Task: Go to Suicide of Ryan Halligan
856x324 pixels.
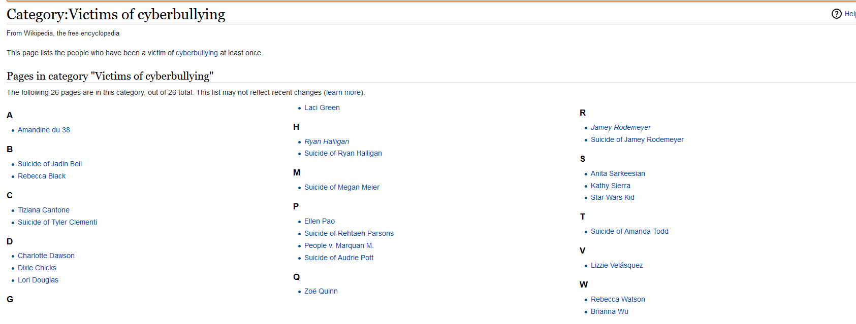Action: coord(343,153)
